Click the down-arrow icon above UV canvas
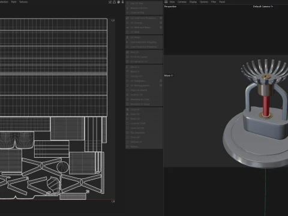Image resolution: width=288 pixels, height=216 pixels. [x=122, y=2]
